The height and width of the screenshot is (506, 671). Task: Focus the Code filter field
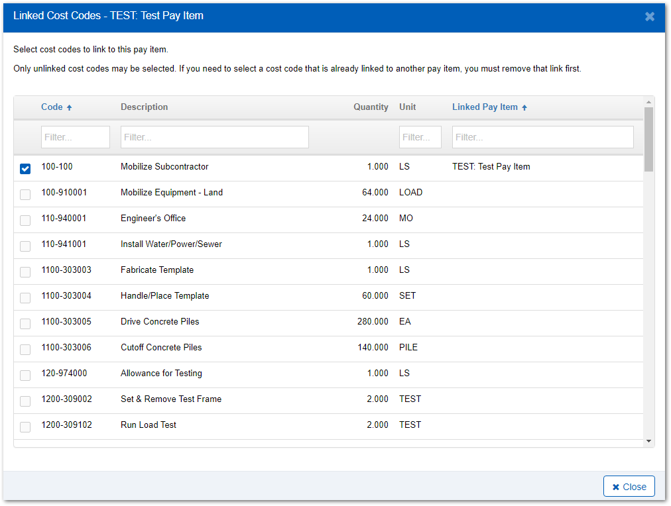pos(75,137)
